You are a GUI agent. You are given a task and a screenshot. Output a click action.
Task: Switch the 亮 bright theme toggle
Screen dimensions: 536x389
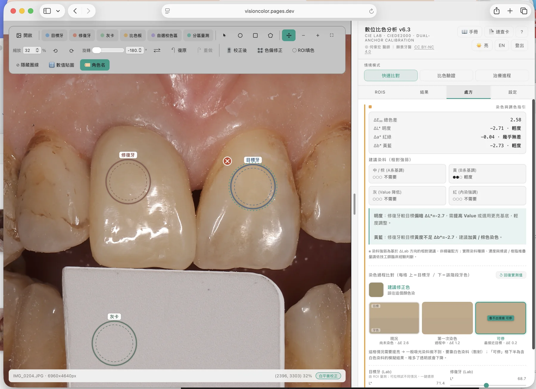point(482,46)
